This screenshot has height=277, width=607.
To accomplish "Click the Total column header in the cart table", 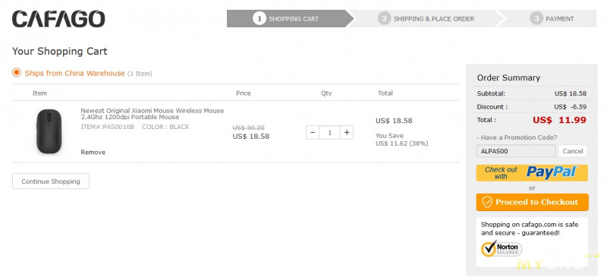I will click(x=385, y=93).
